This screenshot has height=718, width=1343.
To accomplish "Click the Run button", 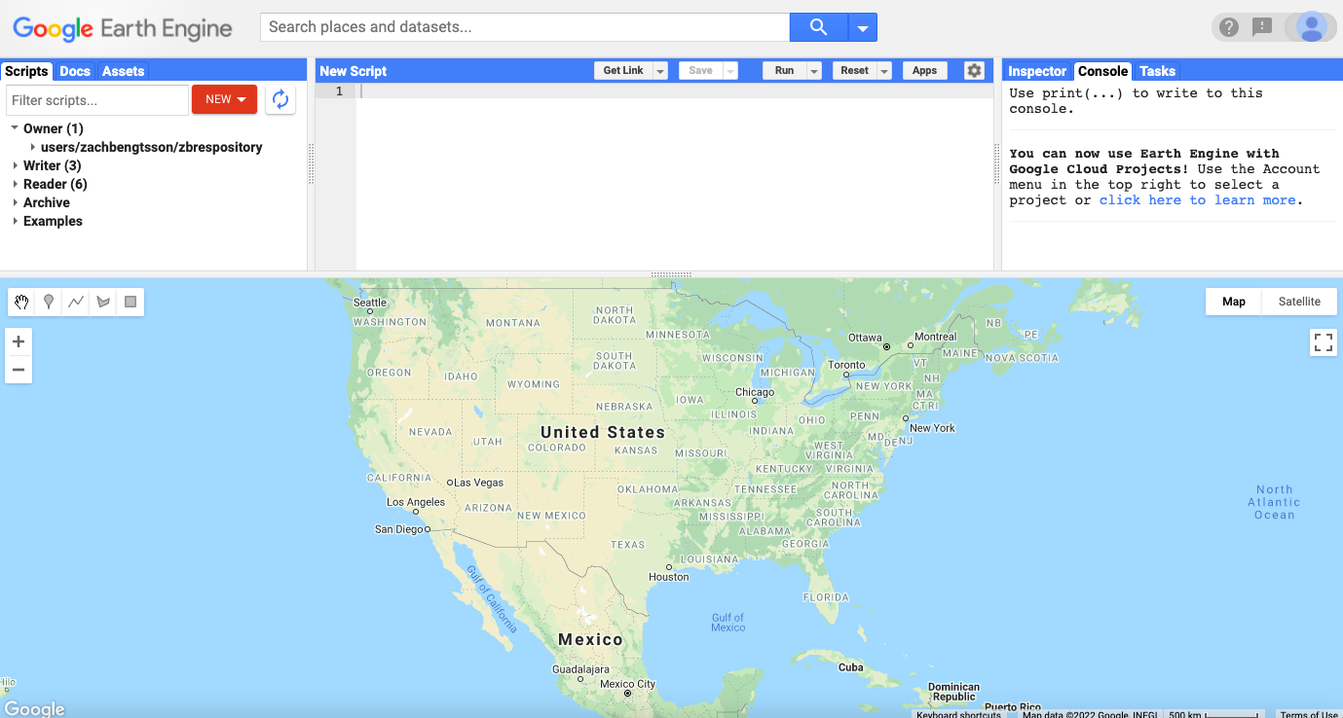I will (x=784, y=71).
